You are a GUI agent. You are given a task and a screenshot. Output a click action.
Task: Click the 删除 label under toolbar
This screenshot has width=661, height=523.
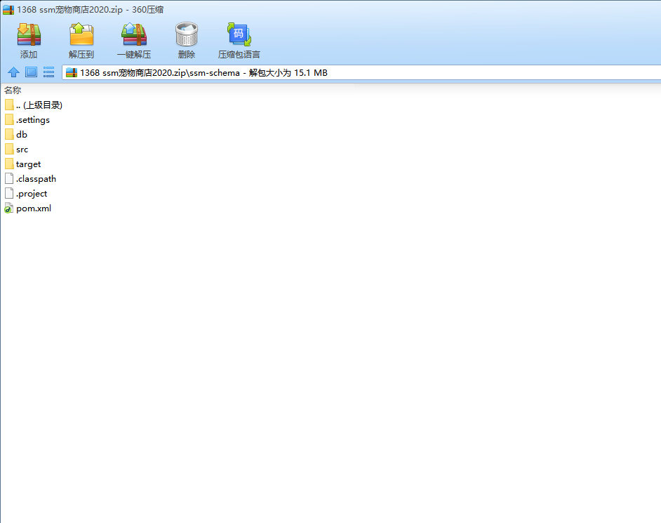(187, 55)
